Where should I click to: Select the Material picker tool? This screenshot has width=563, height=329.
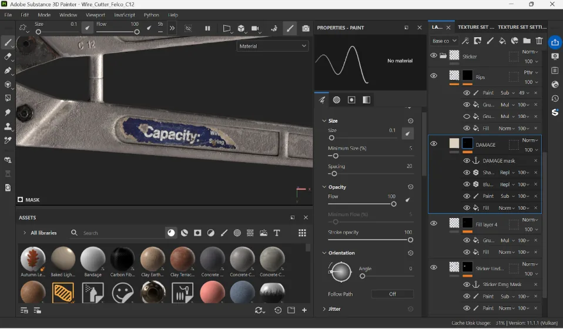[x=8, y=140]
